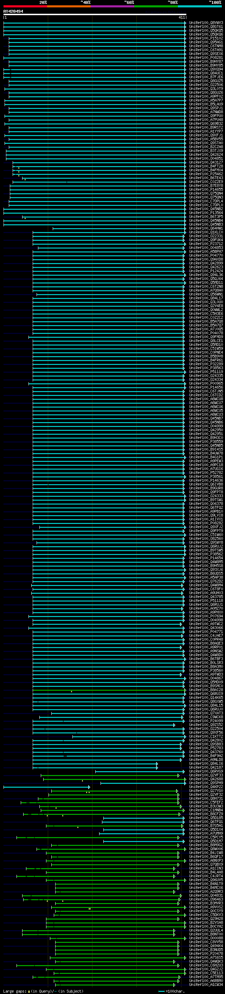
Task: Select the UniRef100_C7DPL4 entry
Action: coord(206,201)
